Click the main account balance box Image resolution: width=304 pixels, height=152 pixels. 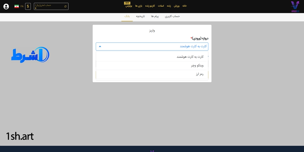click(51, 6)
